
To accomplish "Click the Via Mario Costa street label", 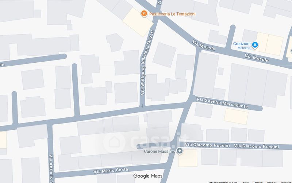I will [111, 171].
